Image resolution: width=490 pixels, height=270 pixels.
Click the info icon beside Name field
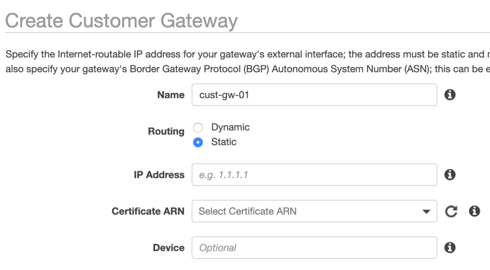[x=450, y=95]
